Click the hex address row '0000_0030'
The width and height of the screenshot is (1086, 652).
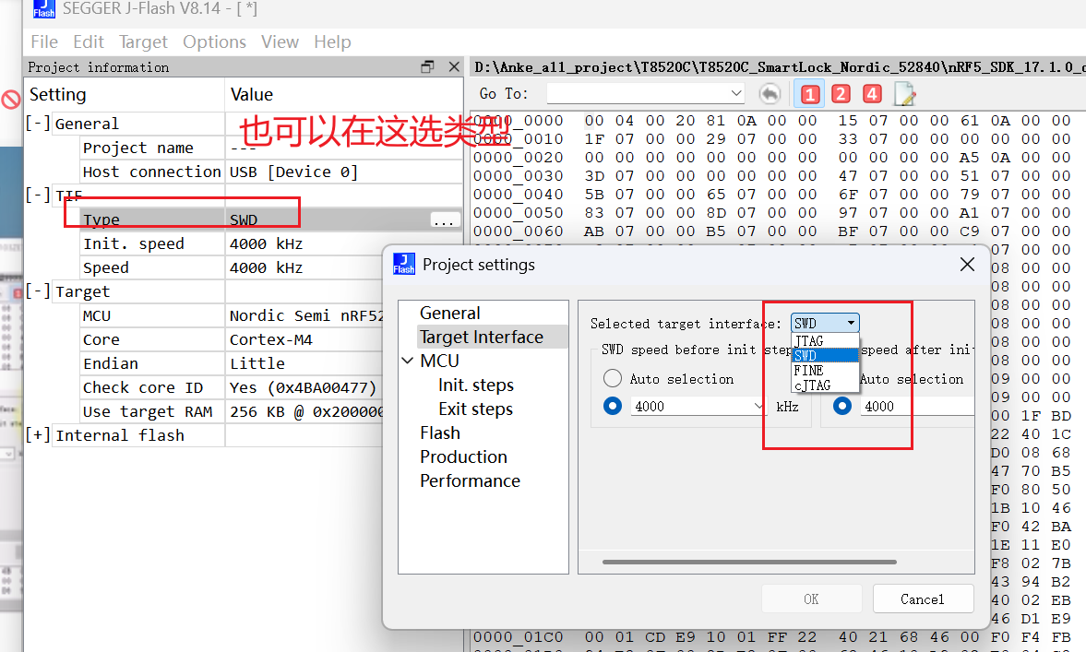(x=518, y=176)
